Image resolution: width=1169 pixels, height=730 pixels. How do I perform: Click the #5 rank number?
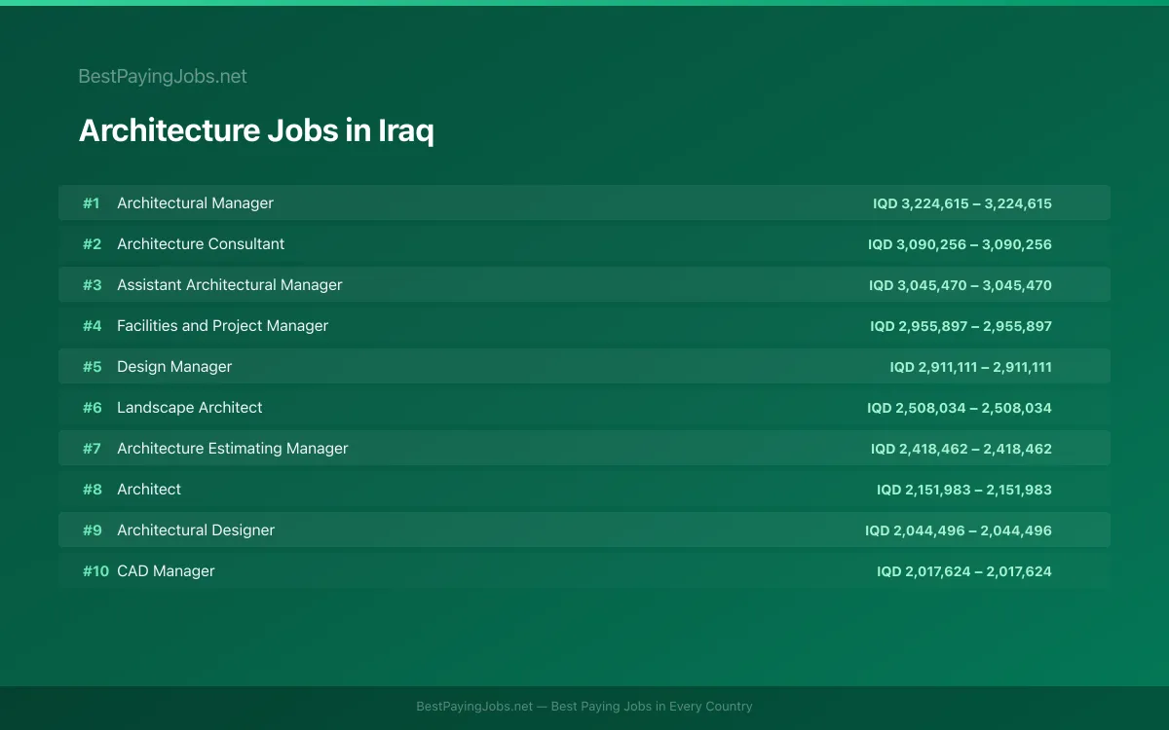92,367
